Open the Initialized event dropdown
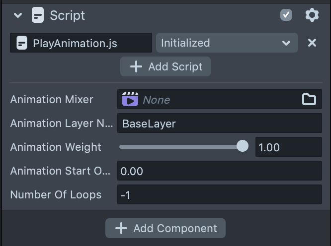This screenshot has width=331, height=246. click(x=227, y=43)
